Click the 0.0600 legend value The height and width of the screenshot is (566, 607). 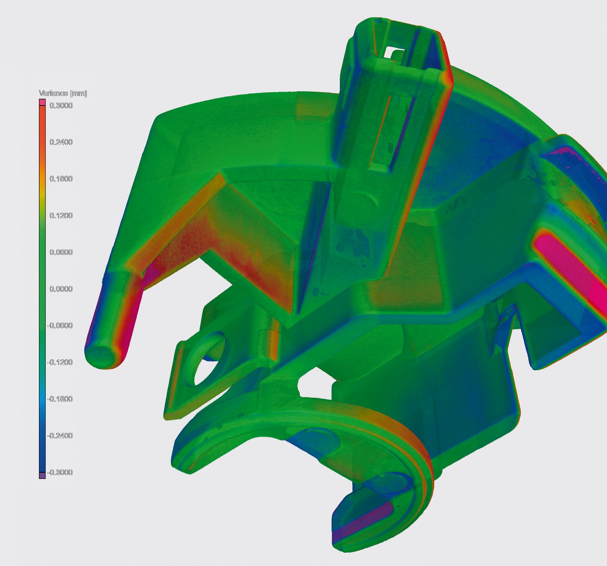point(61,252)
